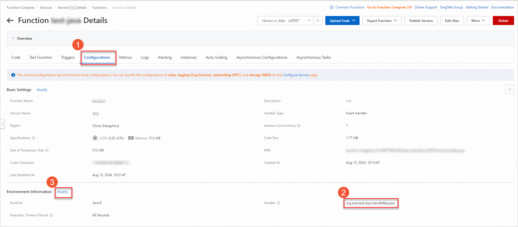518x227 pixels.
Task: View the Logs tab
Action: point(145,57)
